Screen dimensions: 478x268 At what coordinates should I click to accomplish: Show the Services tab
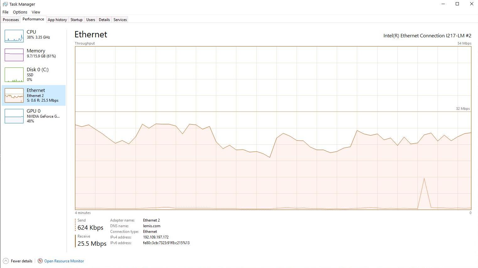coord(120,19)
